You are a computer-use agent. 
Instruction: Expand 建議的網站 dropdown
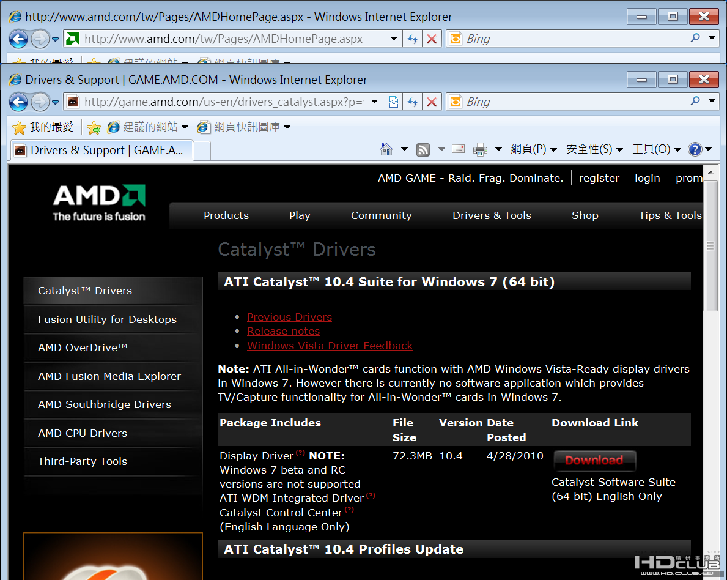tap(185, 127)
